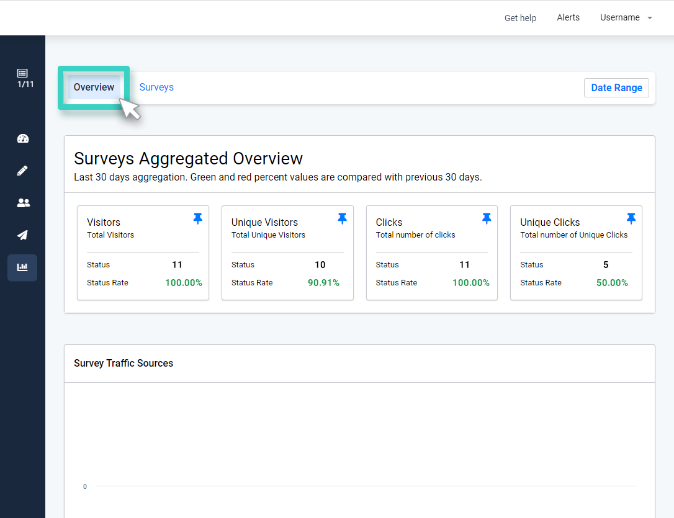Expand the dropdown arrow next to Username

tap(650, 18)
